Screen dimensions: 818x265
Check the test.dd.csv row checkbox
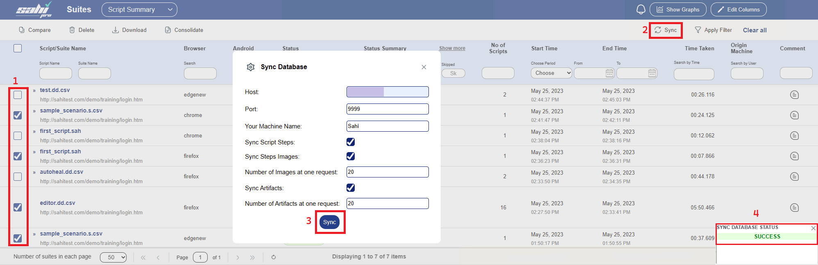18,95
